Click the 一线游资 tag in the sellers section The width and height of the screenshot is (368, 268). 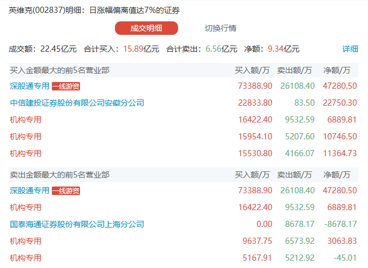tap(66, 190)
